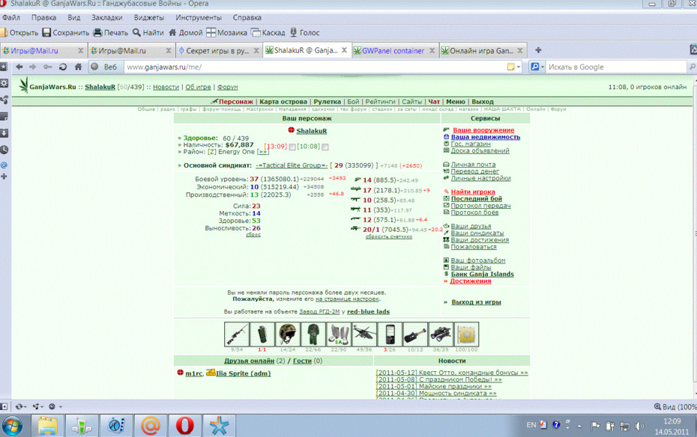Open the Банк Ganja Islands link
Screen dimensions: 697x437
[x=483, y=274]
